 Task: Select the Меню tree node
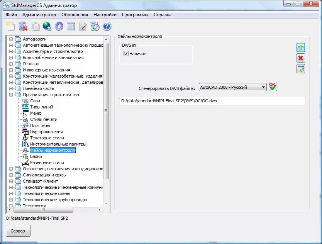coord(36,113)
